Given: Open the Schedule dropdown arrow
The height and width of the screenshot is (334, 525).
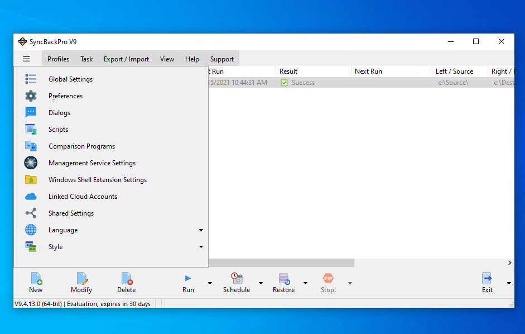Looking at the screenshot, I should 261,283.
